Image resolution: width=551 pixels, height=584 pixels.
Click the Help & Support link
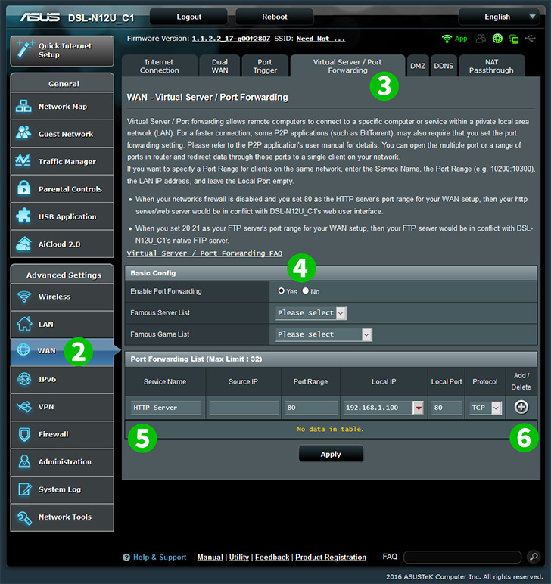click(x=160, y=558)
